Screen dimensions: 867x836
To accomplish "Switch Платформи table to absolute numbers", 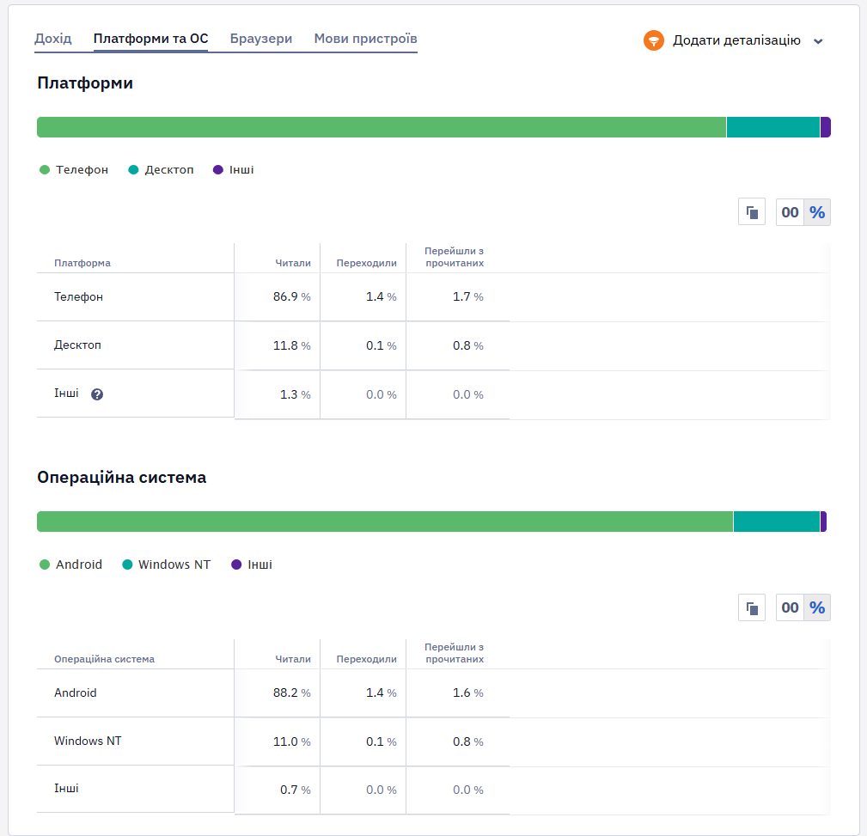I will pyautogui.click(x=790, y=211).
